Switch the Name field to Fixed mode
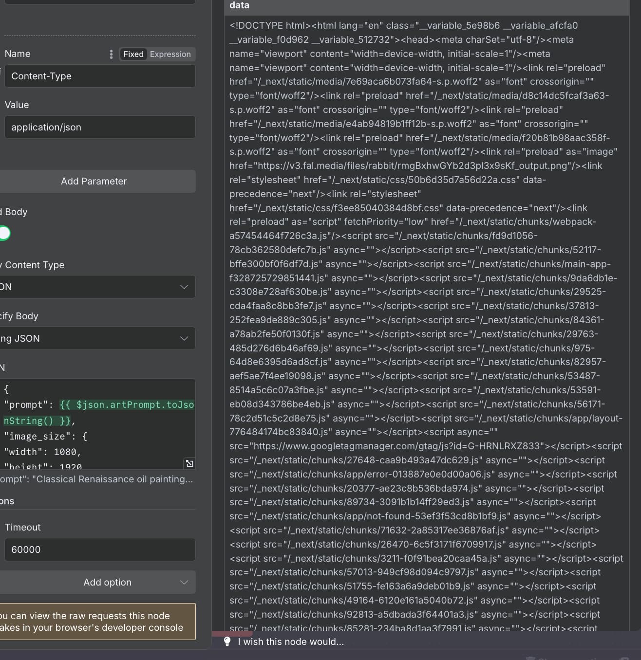 coord(133,54)
